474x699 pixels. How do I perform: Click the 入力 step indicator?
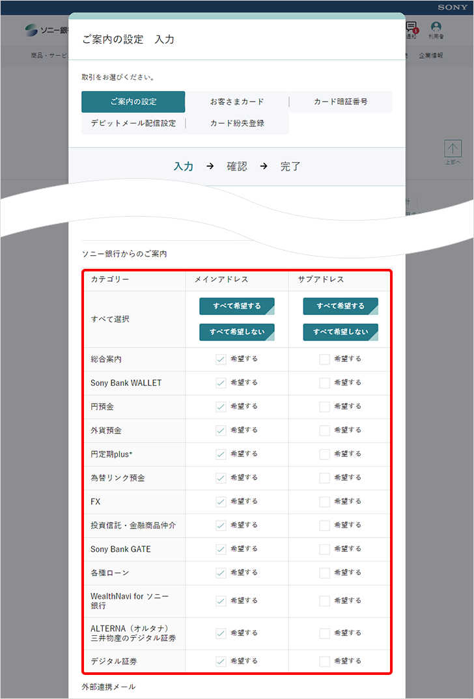click(x=183, y=166)
